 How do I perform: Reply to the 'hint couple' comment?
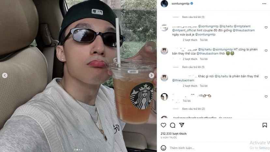204,40
